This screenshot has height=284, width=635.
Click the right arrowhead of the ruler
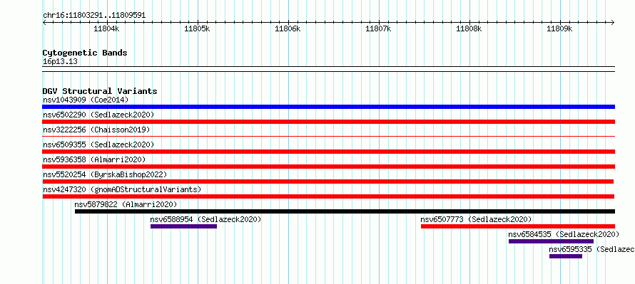point(613,22)
